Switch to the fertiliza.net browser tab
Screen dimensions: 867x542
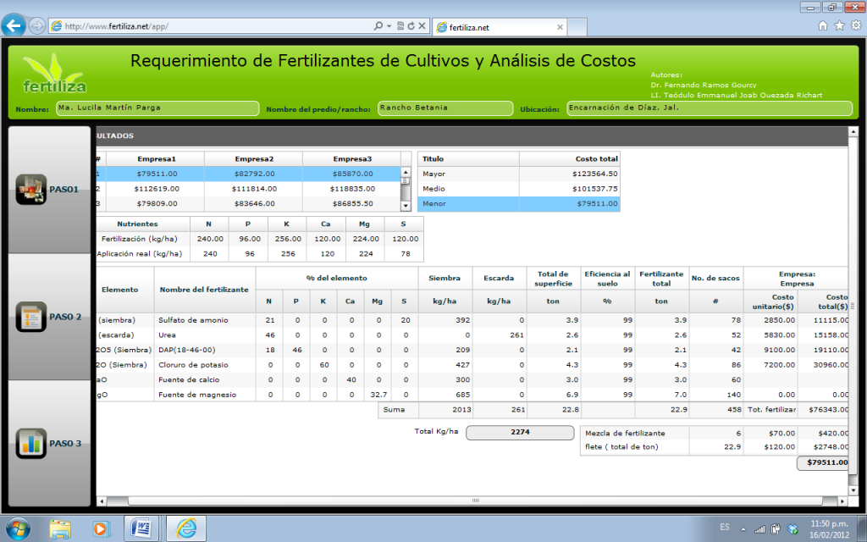500,27
